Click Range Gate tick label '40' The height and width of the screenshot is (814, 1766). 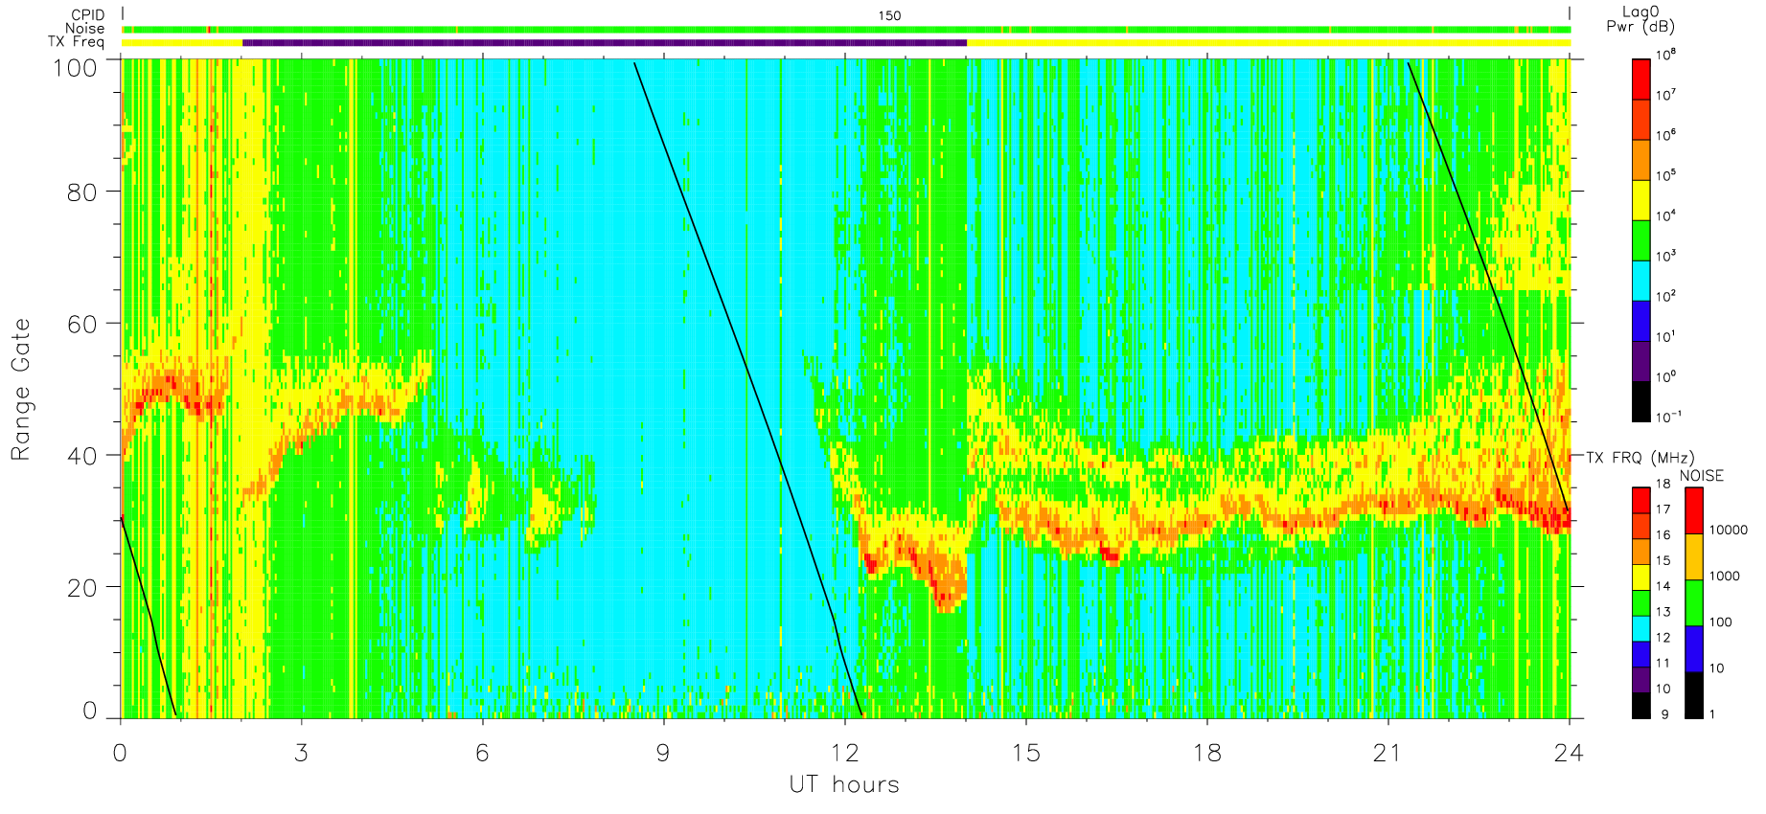(x=82, y=456)
